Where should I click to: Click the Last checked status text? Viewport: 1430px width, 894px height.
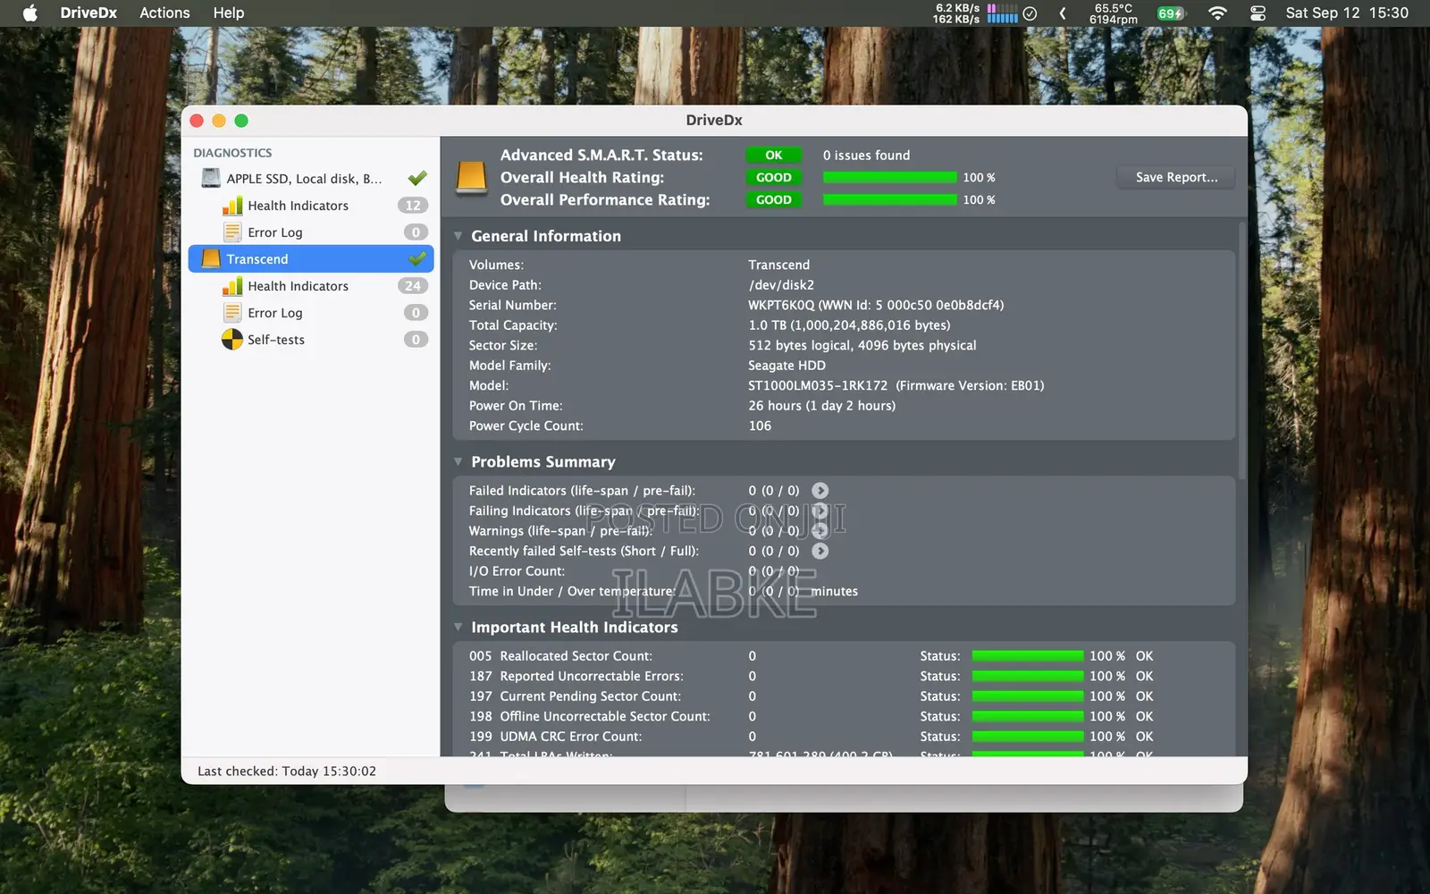click(287, 772)
